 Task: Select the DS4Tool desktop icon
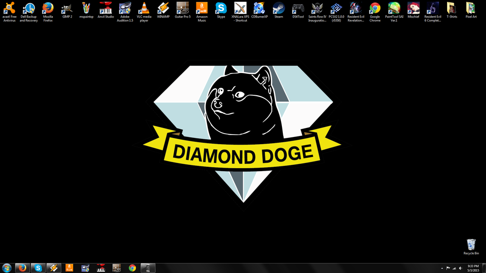(x=298, y=10)
